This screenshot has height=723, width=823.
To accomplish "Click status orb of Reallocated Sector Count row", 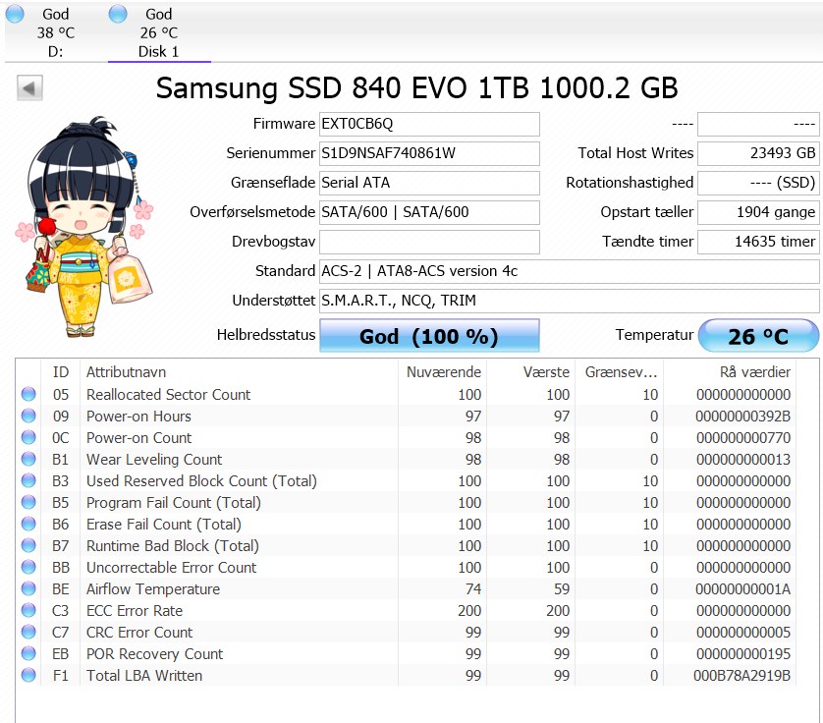I will pyautogui.click(x=28, y=394).
